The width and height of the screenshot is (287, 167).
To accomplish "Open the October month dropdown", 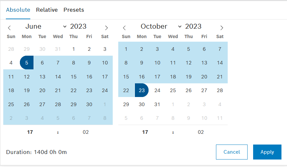I will coord(161,27).
